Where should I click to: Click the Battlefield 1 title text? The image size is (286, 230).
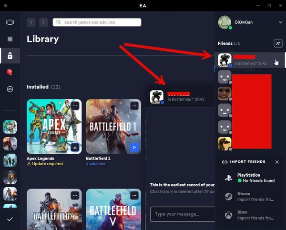point(98,159)
